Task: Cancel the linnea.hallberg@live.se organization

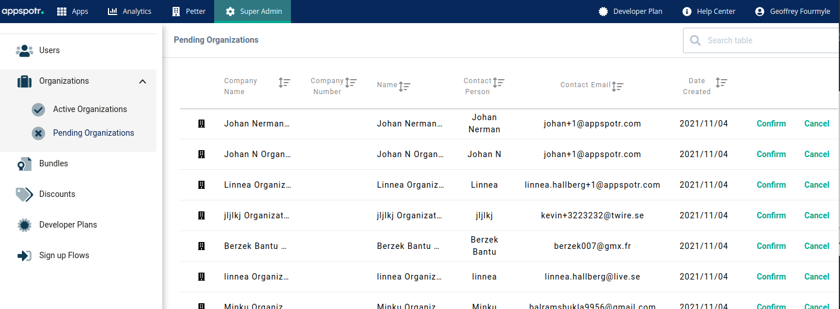Action: click(x=817, y=277)
